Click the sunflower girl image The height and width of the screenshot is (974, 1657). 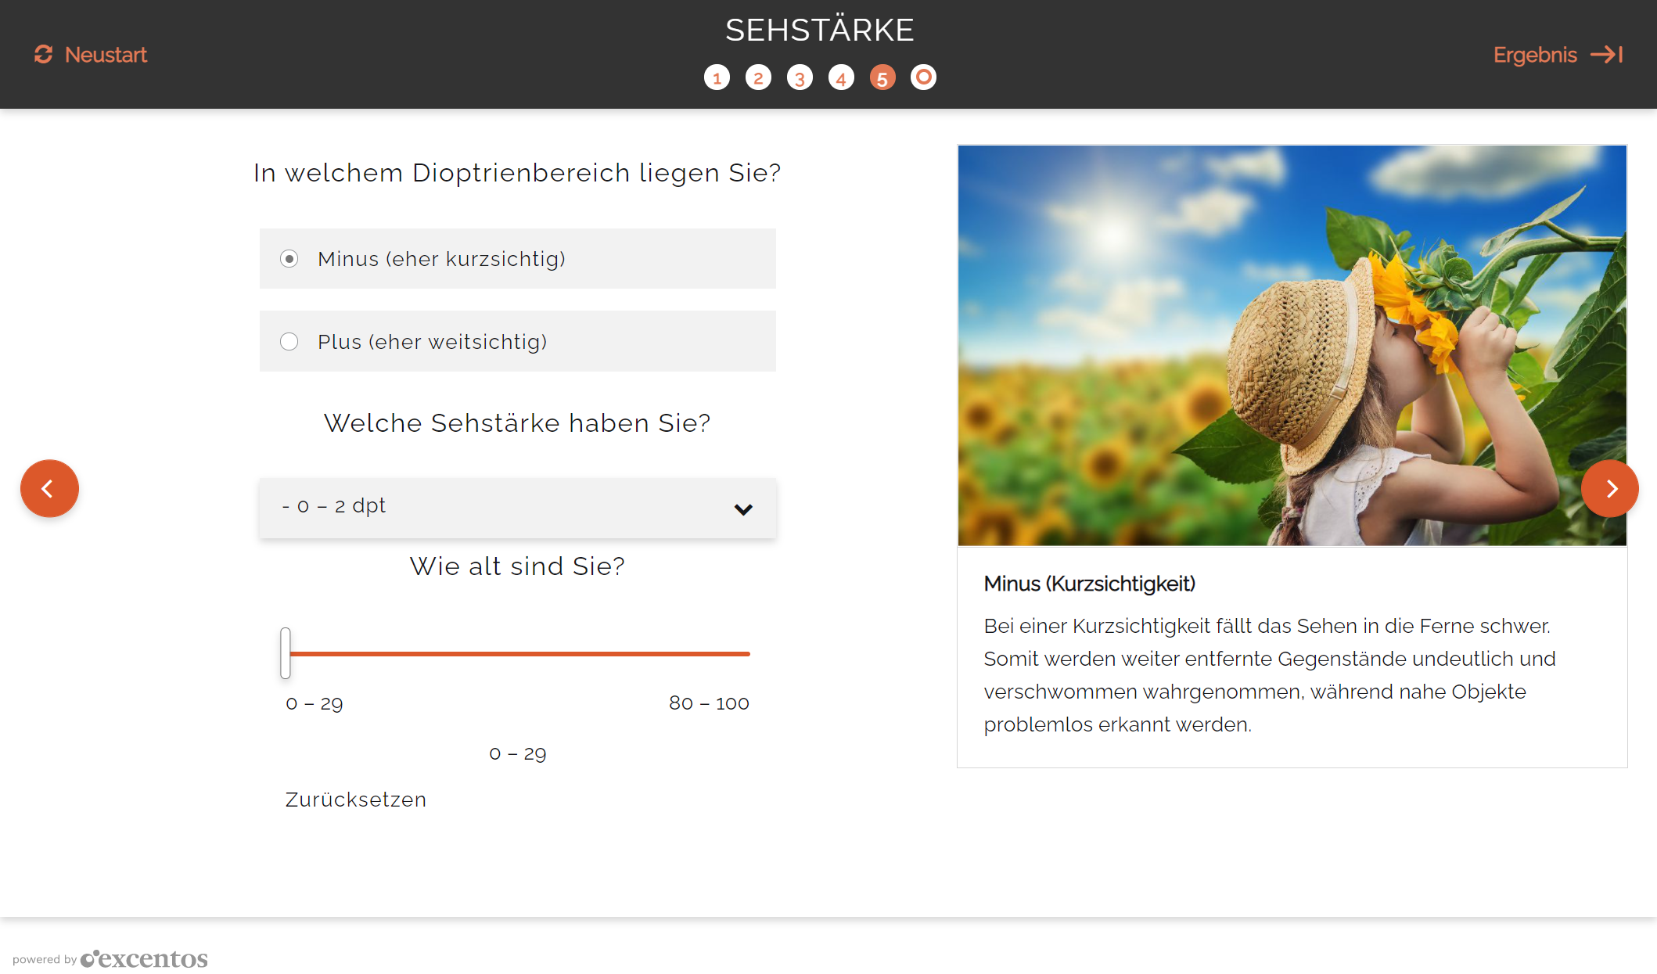coord(1292,345)
